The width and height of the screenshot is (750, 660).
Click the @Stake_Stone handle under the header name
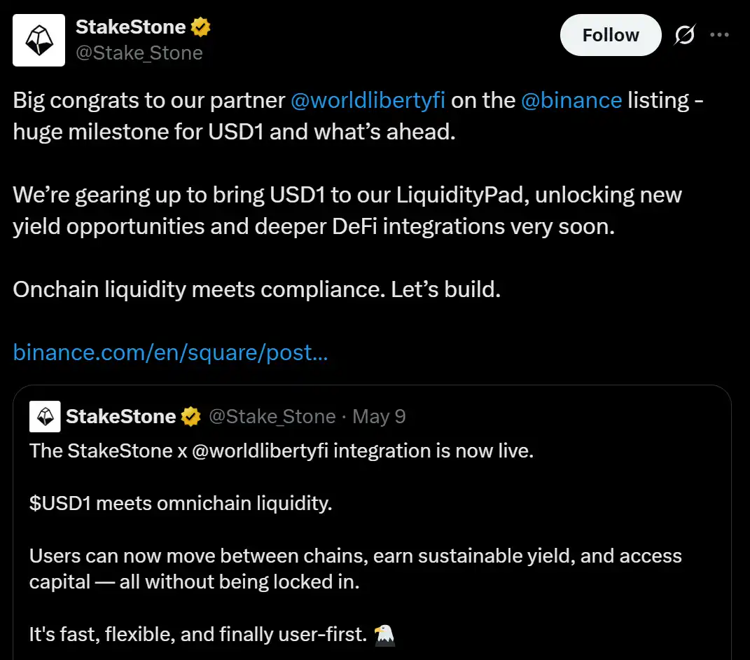139,53
